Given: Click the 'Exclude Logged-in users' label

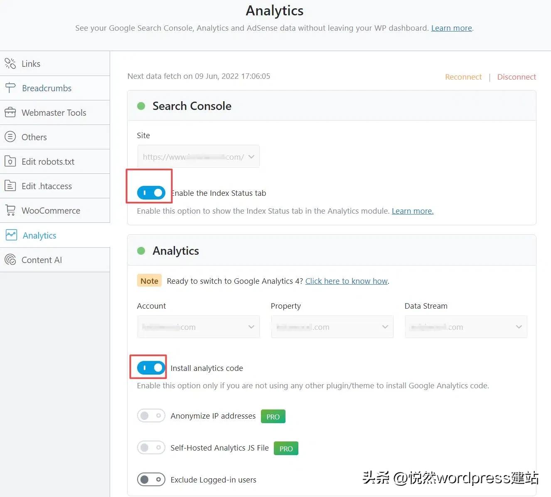Looking at the screenshot, I should (214, 480).
